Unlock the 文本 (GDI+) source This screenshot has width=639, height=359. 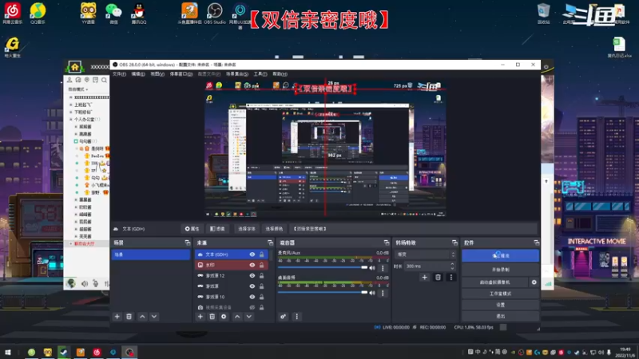(262, 254)
